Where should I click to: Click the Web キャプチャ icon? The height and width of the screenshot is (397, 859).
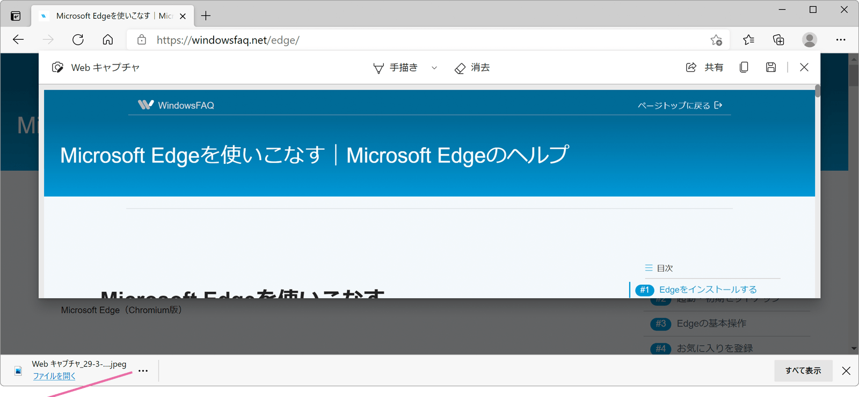57,67
